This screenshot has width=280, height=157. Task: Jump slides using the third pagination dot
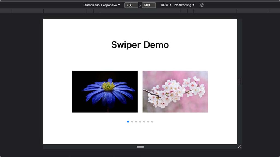(x=136, y=121)
